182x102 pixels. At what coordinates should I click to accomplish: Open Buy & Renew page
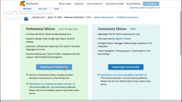click(x=134, y=4)
